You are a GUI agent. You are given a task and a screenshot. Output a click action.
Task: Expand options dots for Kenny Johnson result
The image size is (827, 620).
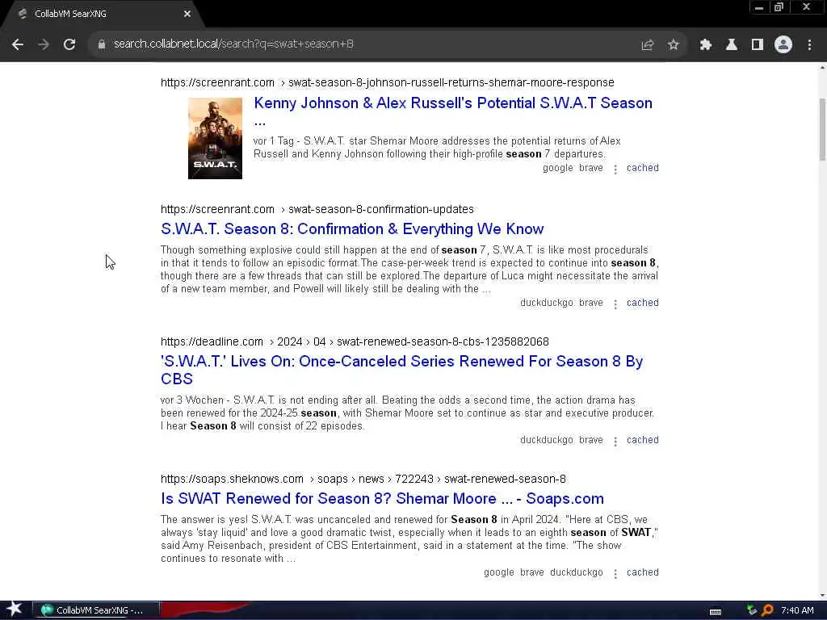tap(615, 169)
